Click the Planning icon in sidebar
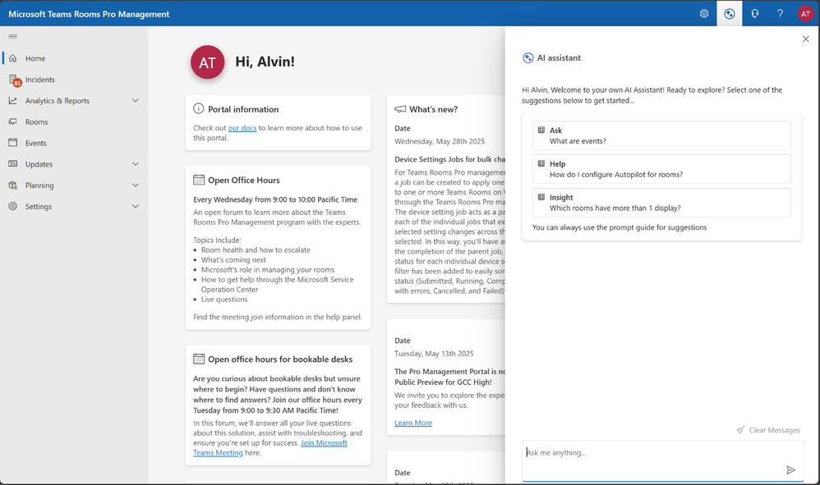This screenshot has height=485, width=820. coord(13,185)
